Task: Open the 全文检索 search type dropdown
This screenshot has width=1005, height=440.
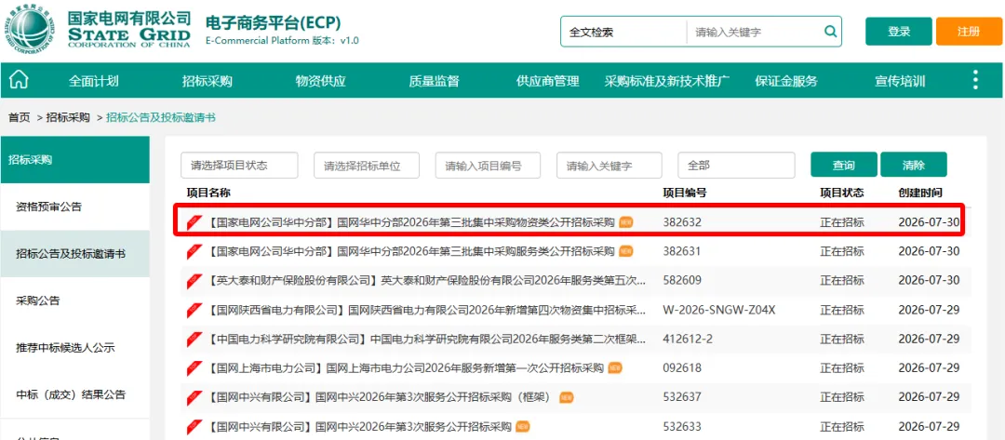Action: 623,32
